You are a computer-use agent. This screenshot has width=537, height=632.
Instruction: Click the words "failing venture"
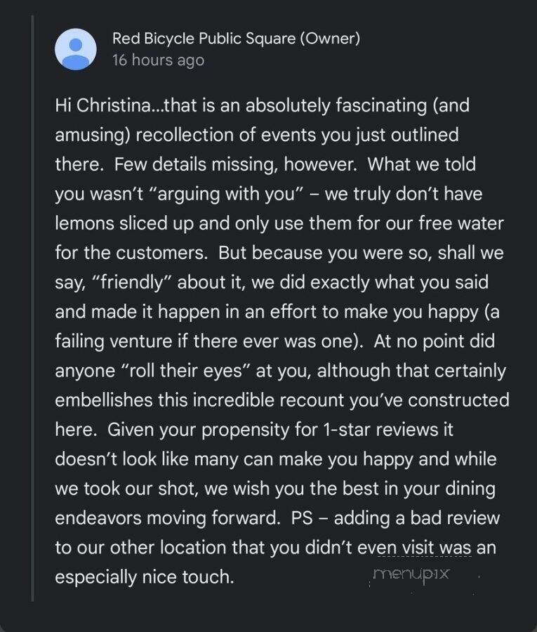(x=112, y=342)
